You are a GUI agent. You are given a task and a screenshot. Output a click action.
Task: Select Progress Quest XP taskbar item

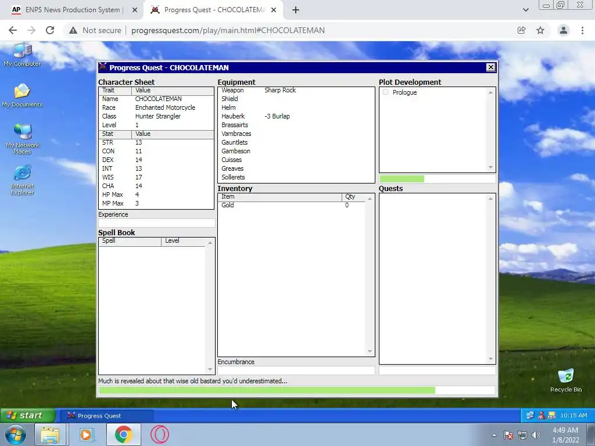[x=107, y=416]
